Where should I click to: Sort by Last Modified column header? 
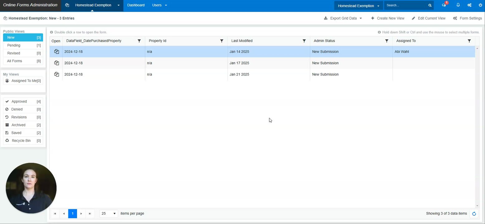(x=242, y=41)
